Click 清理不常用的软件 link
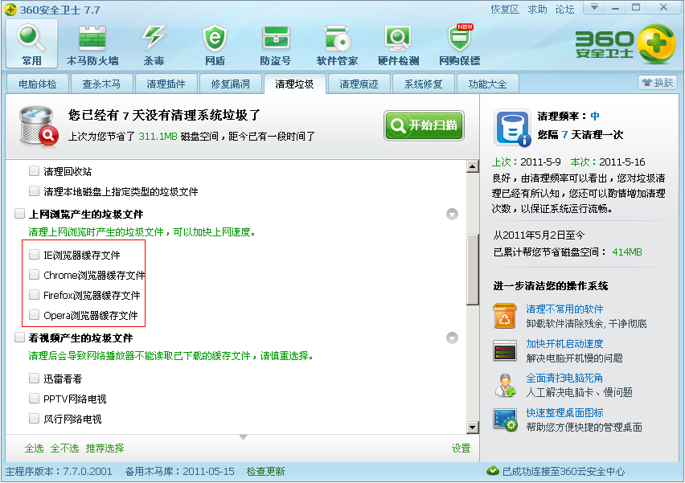 coord(564,309)
